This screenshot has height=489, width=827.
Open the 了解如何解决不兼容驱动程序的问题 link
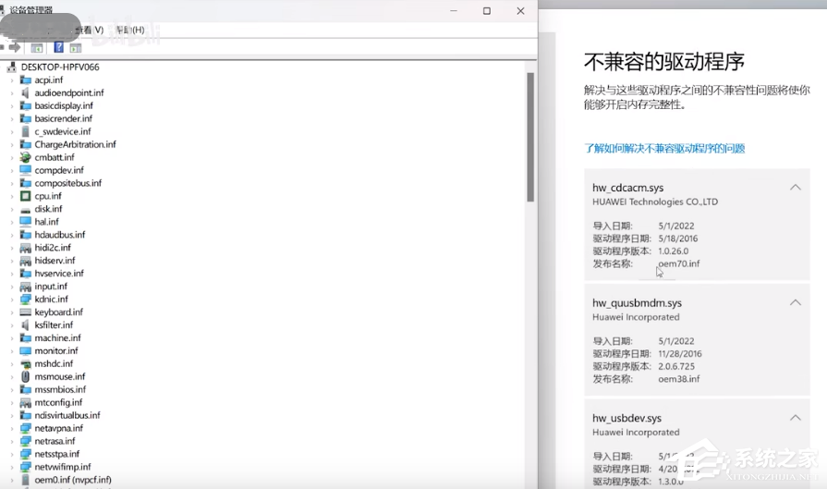point(664,148)
